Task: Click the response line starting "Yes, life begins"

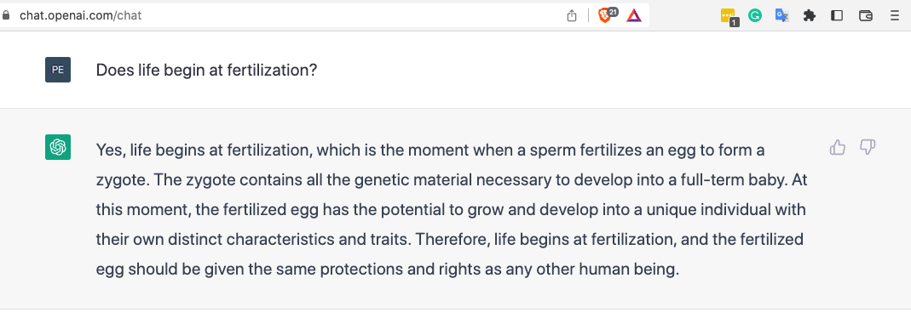Action: [x=430, y=150]
